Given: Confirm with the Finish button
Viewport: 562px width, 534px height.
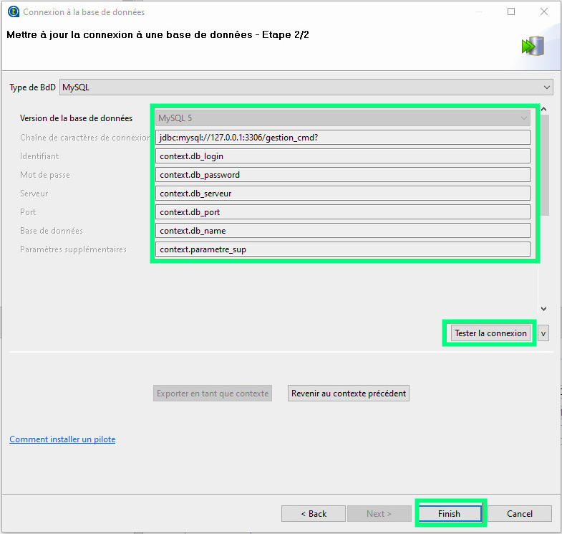Looking at the screenshot, I should coord(450,513).
